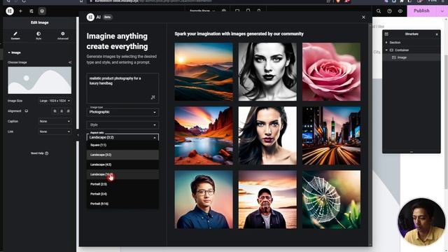Select Landscape (3:2) option in list

[122, 155]
